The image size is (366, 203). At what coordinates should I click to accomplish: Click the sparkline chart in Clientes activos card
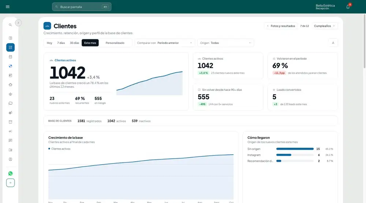tap(149, 84)
